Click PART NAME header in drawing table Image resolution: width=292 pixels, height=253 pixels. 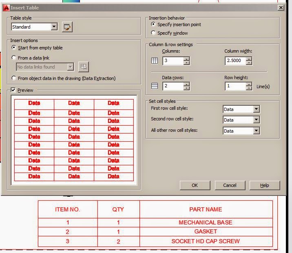point(206,209)
